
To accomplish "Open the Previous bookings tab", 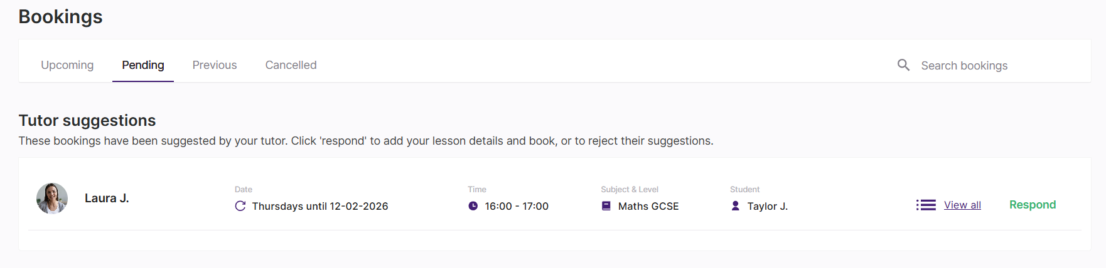I will click(x=215, y=65).
